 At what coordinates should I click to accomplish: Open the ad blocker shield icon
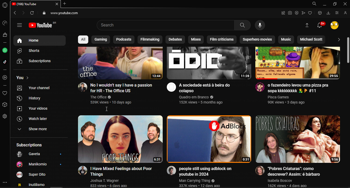(297, 13)
